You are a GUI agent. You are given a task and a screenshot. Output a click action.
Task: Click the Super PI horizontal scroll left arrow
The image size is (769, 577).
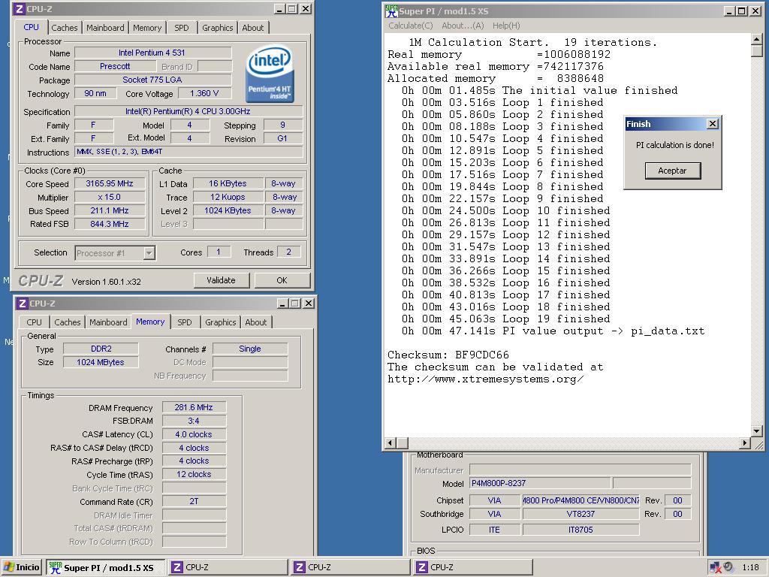tap(391, 443)
